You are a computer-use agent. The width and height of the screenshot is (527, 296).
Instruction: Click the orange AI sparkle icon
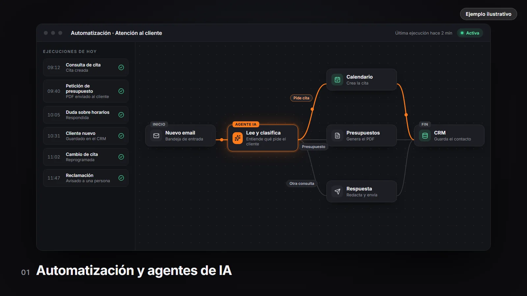[x=237, y=138]
